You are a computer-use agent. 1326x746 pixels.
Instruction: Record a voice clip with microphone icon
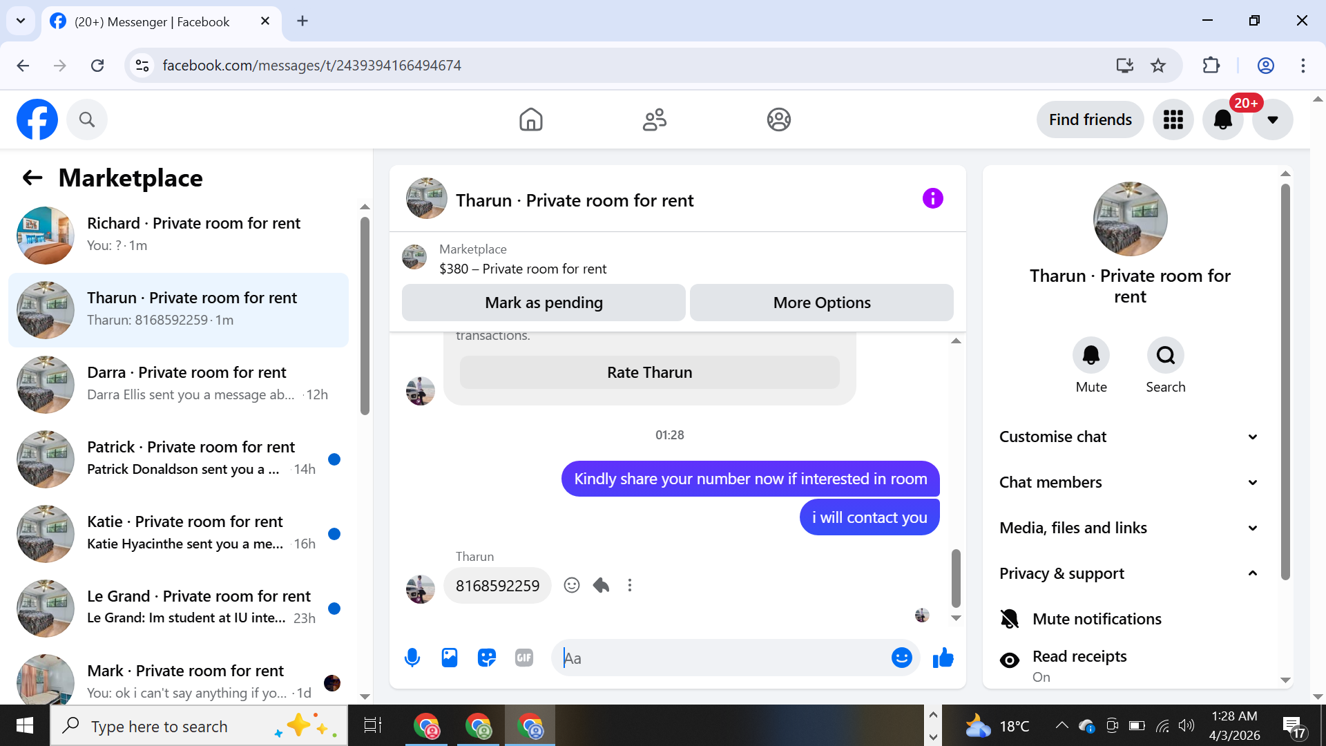tap(412, 658)
